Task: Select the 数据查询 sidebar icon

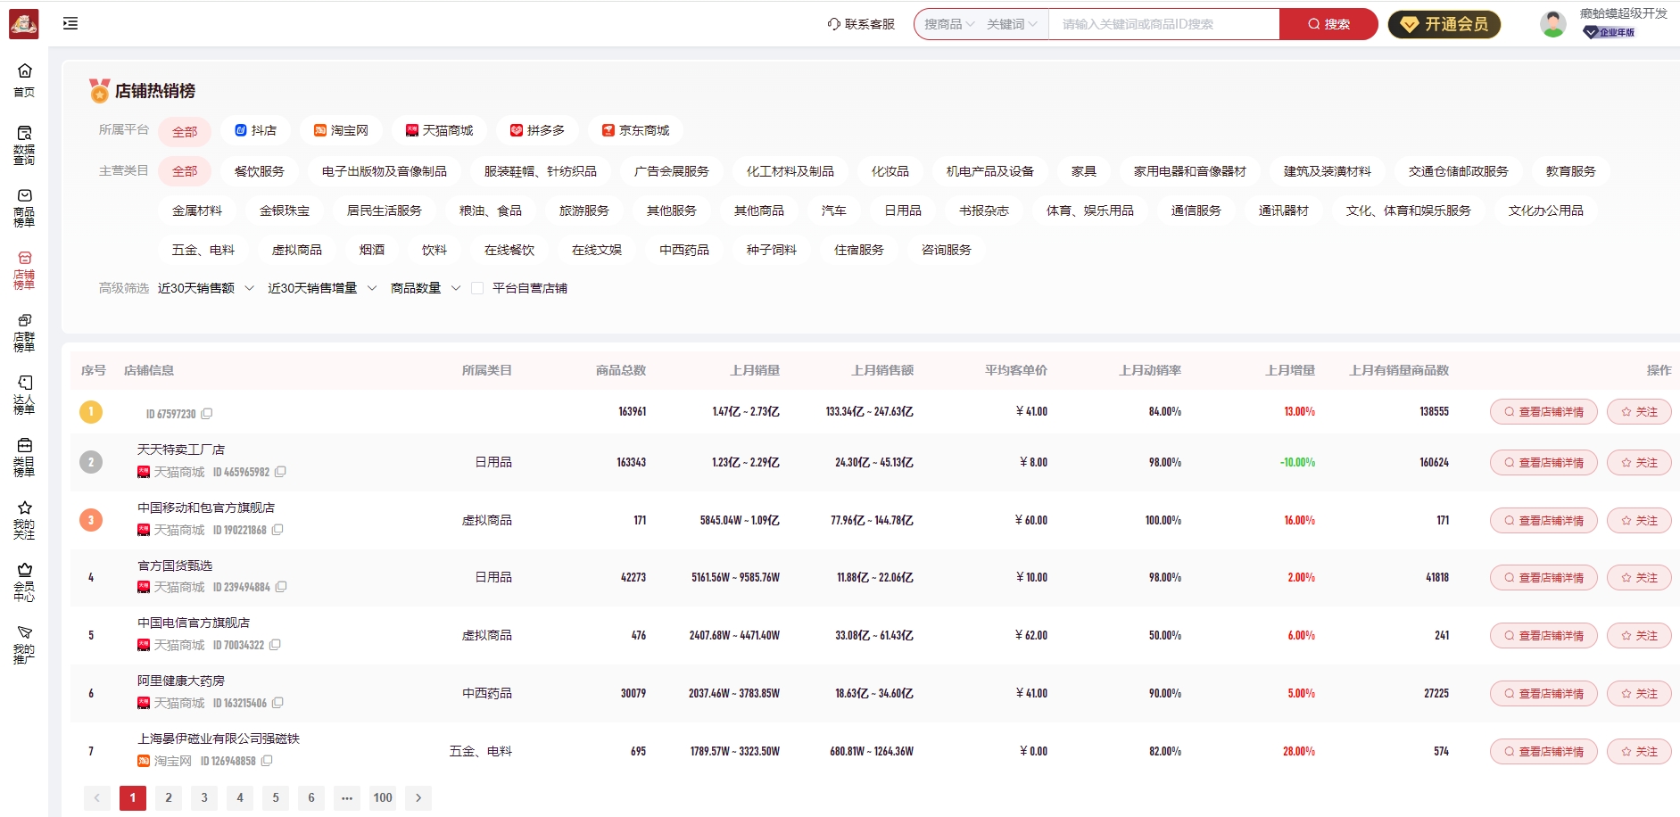Action: pyautogui.click(x=24, y=132)
